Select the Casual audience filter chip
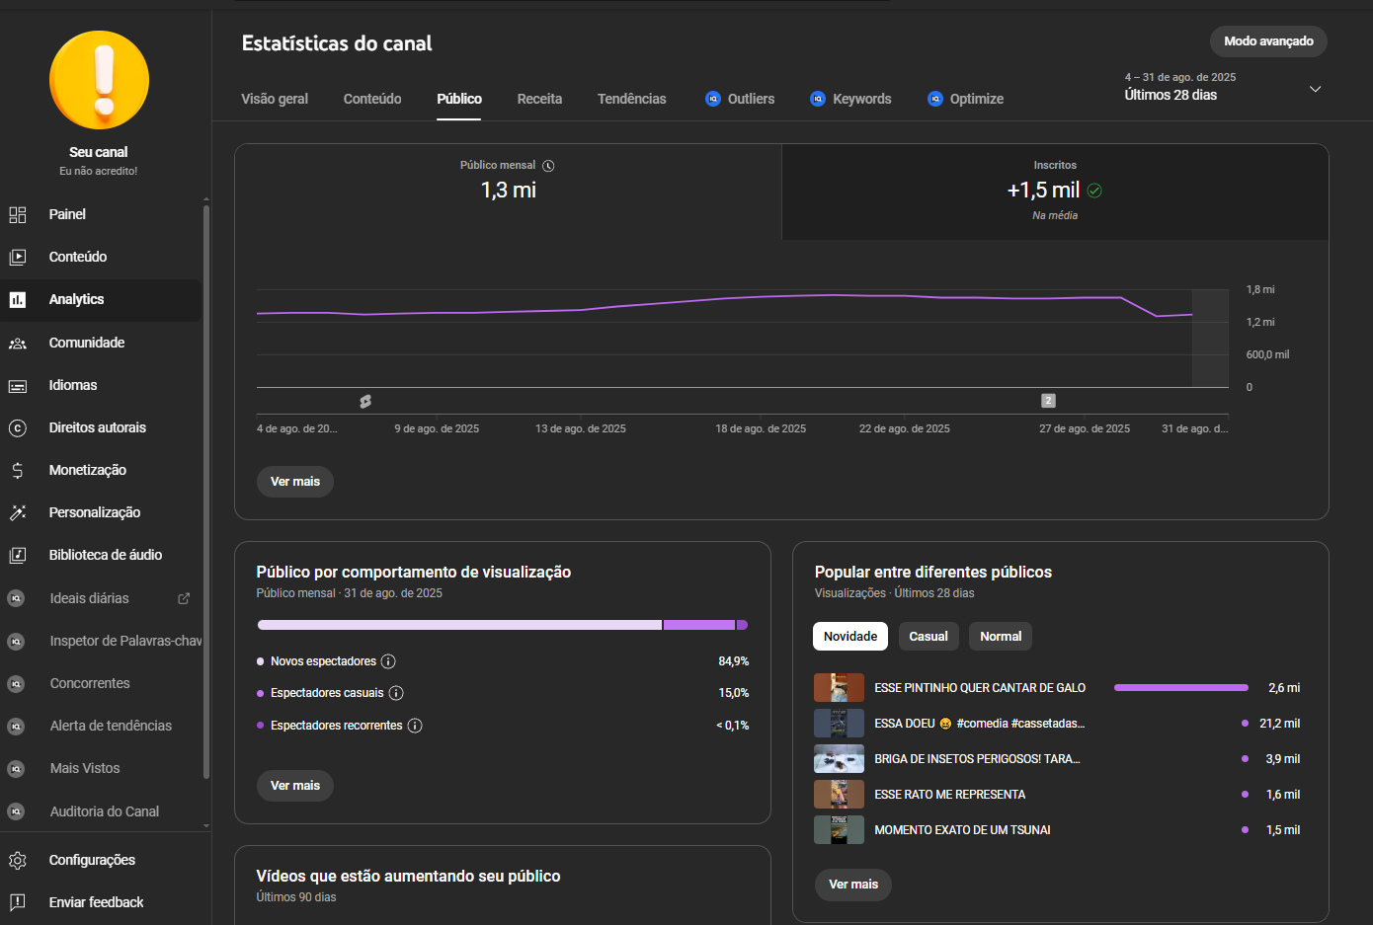 tap(928, 637)
